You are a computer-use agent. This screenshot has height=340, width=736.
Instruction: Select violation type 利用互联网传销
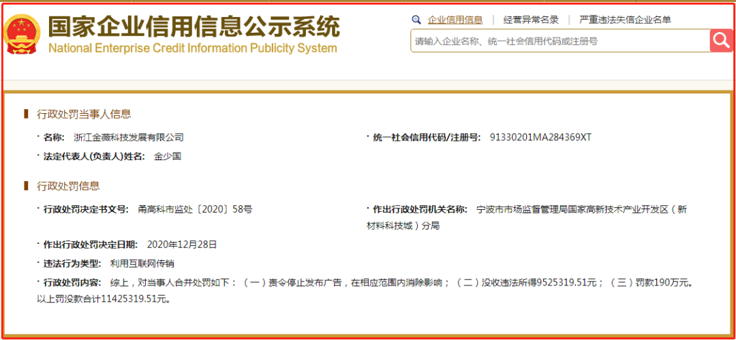tap(142, 264)
